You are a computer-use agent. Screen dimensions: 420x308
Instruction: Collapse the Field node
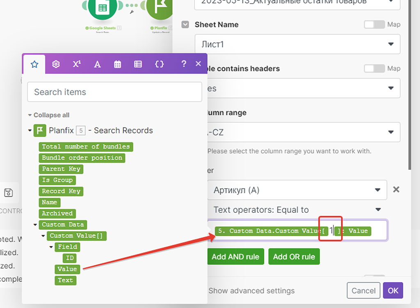pyautogui.click(x=51, y=247)
